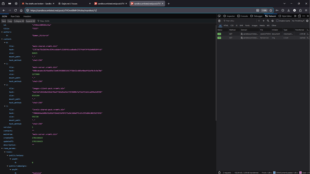Show more devtools tabs chevron

295,16
